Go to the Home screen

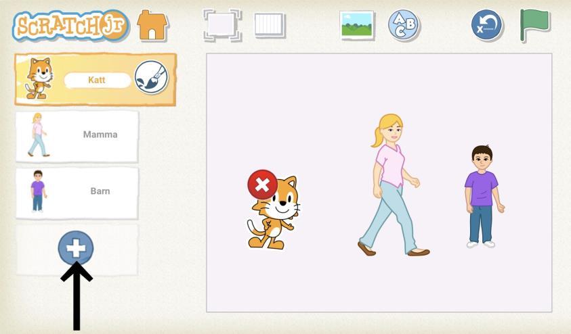click(x=152, y=25)
